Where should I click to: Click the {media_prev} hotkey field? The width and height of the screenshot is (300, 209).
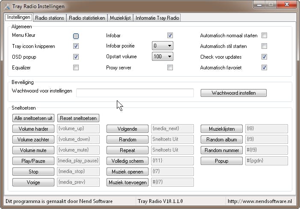tap(78, 182)
